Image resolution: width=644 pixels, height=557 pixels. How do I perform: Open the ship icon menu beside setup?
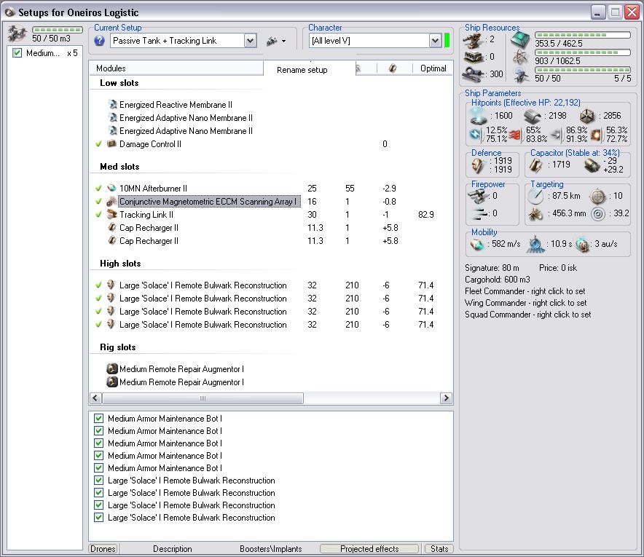click(276, 41)
